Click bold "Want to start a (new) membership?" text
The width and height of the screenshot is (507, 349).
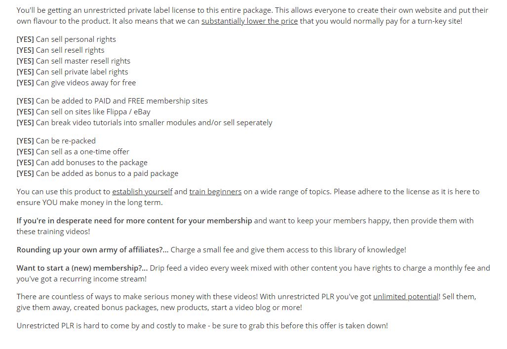click(82, 268)
